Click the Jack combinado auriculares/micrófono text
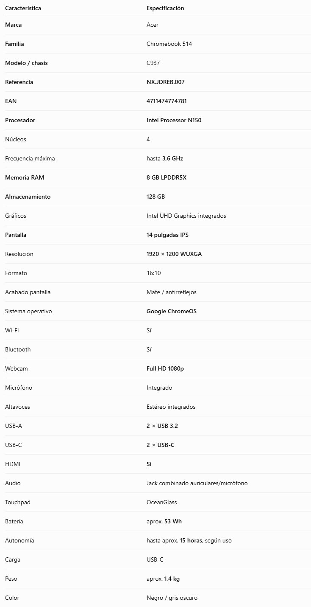The width and height of the screenshot is (311, 607). (197, 483)
